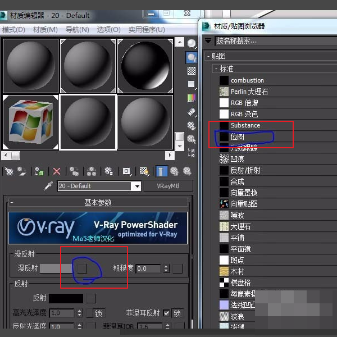Click the Go to Parent icon
This screenshot has width=337, height=337.
[x=174, y=171]
